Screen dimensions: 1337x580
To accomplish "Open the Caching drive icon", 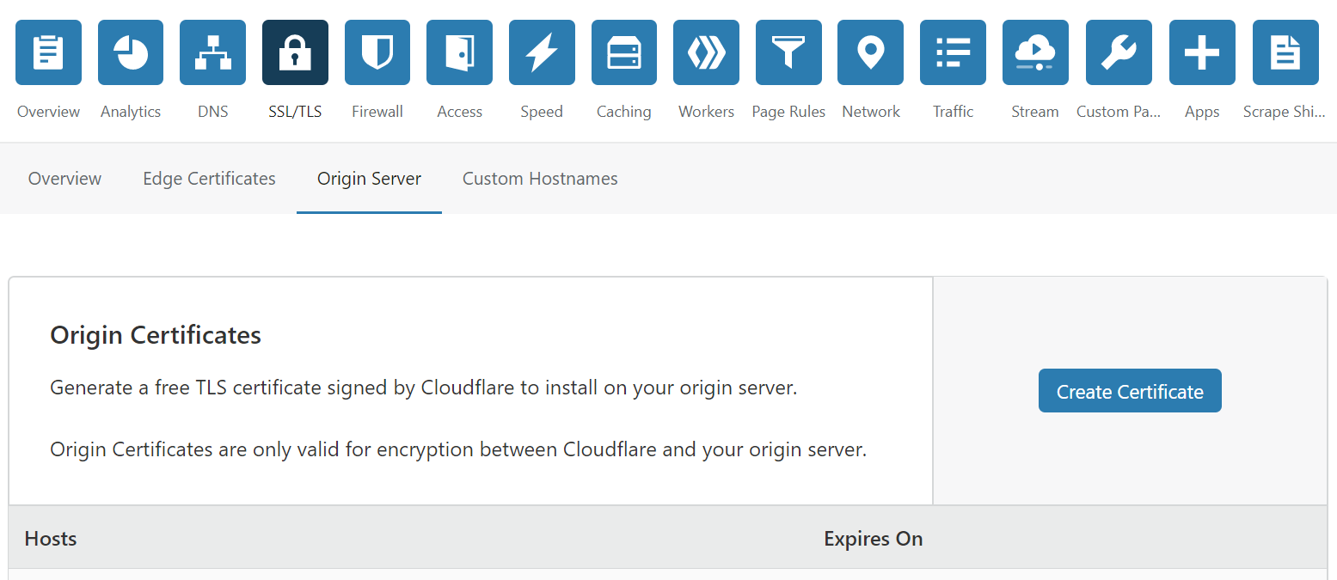I will click(x=624, y=52).
